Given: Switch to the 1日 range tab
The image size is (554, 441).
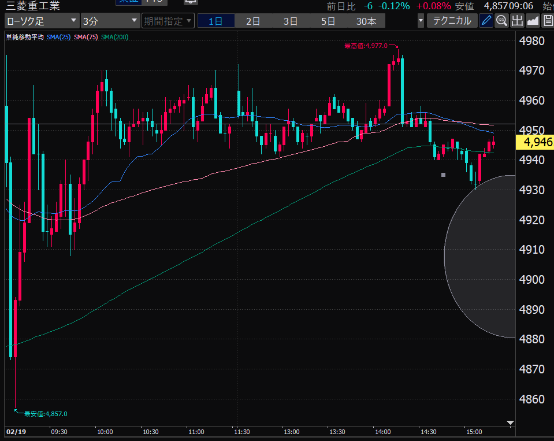Looking at the screenshot, I should point(215,21).
